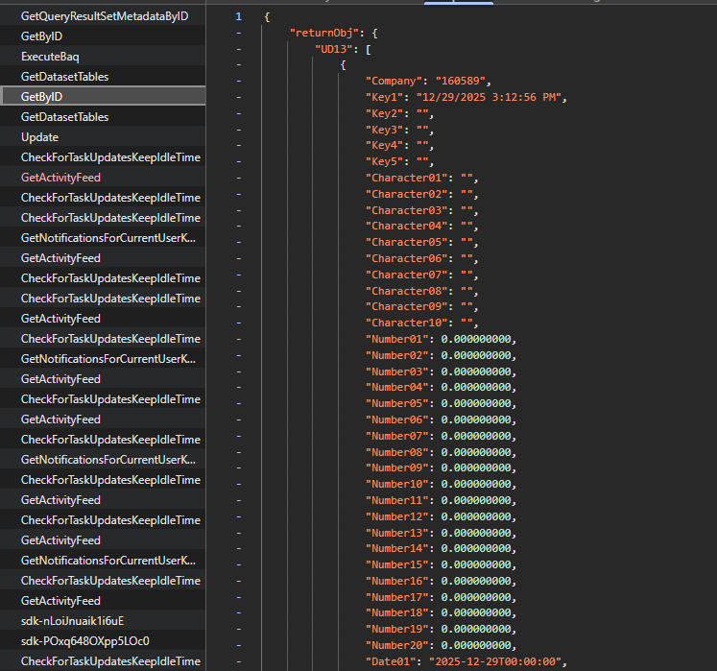The image size is (717, 671).
Task: Select the GetQueryResultSetMetadataByID request
Action: (x=105, y=15)
